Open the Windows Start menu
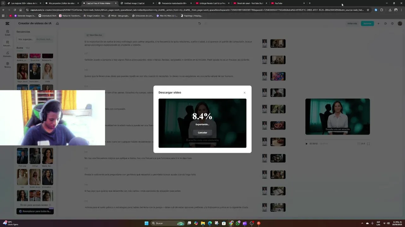The image size is (405, 227). coord(146,223)
